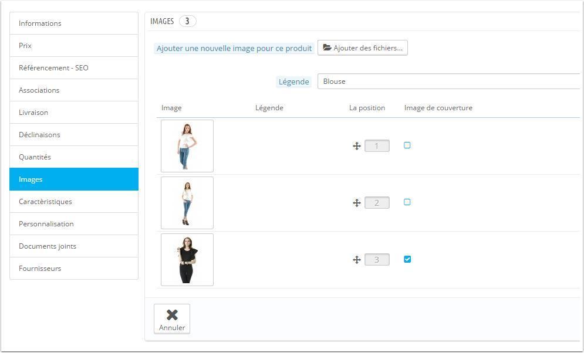Screen dimensions: 584x353
Task: Click position field showing 1
Action: click(377, 146)
